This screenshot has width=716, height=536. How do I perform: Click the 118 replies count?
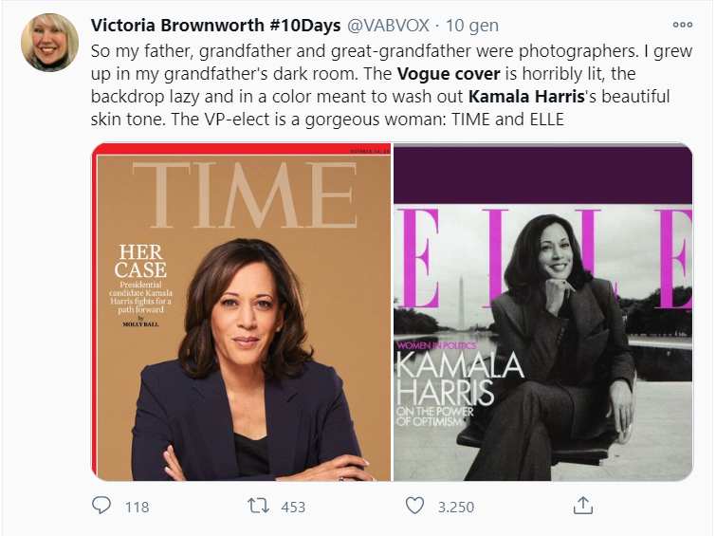tap(137, 507)
